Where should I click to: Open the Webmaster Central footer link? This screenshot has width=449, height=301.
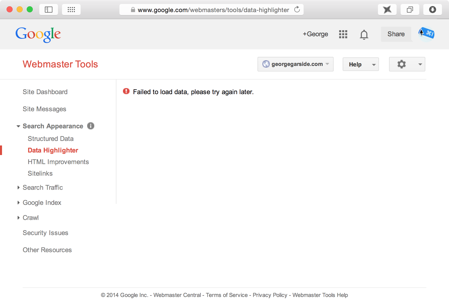[177, 295]
